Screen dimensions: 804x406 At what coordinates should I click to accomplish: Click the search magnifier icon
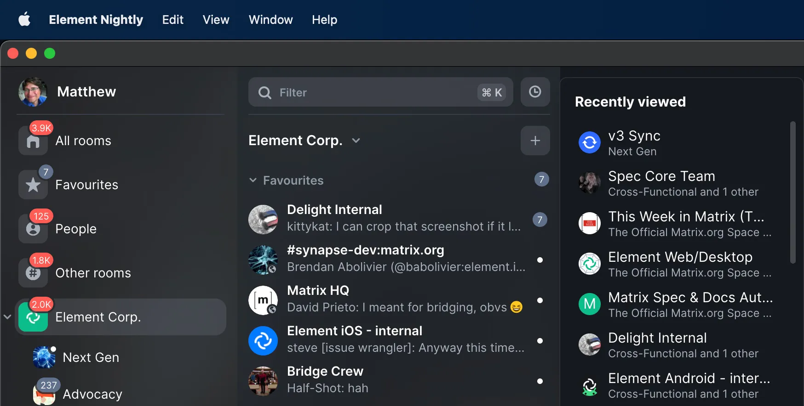[x=264, y=93]
